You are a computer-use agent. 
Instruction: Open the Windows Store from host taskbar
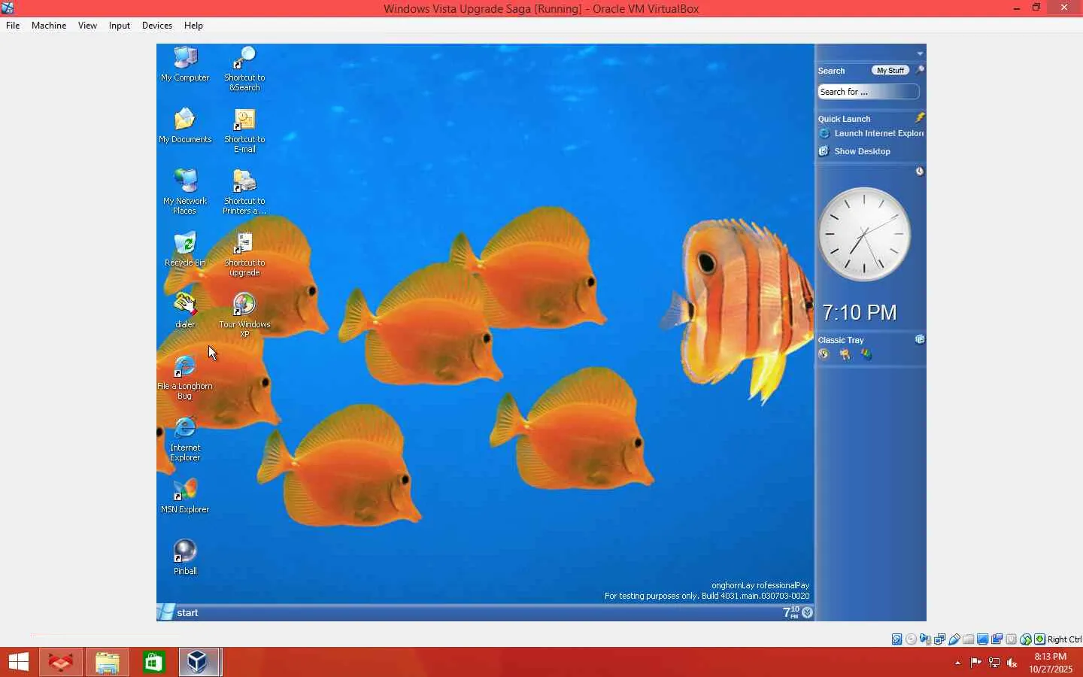coord(154,662)
